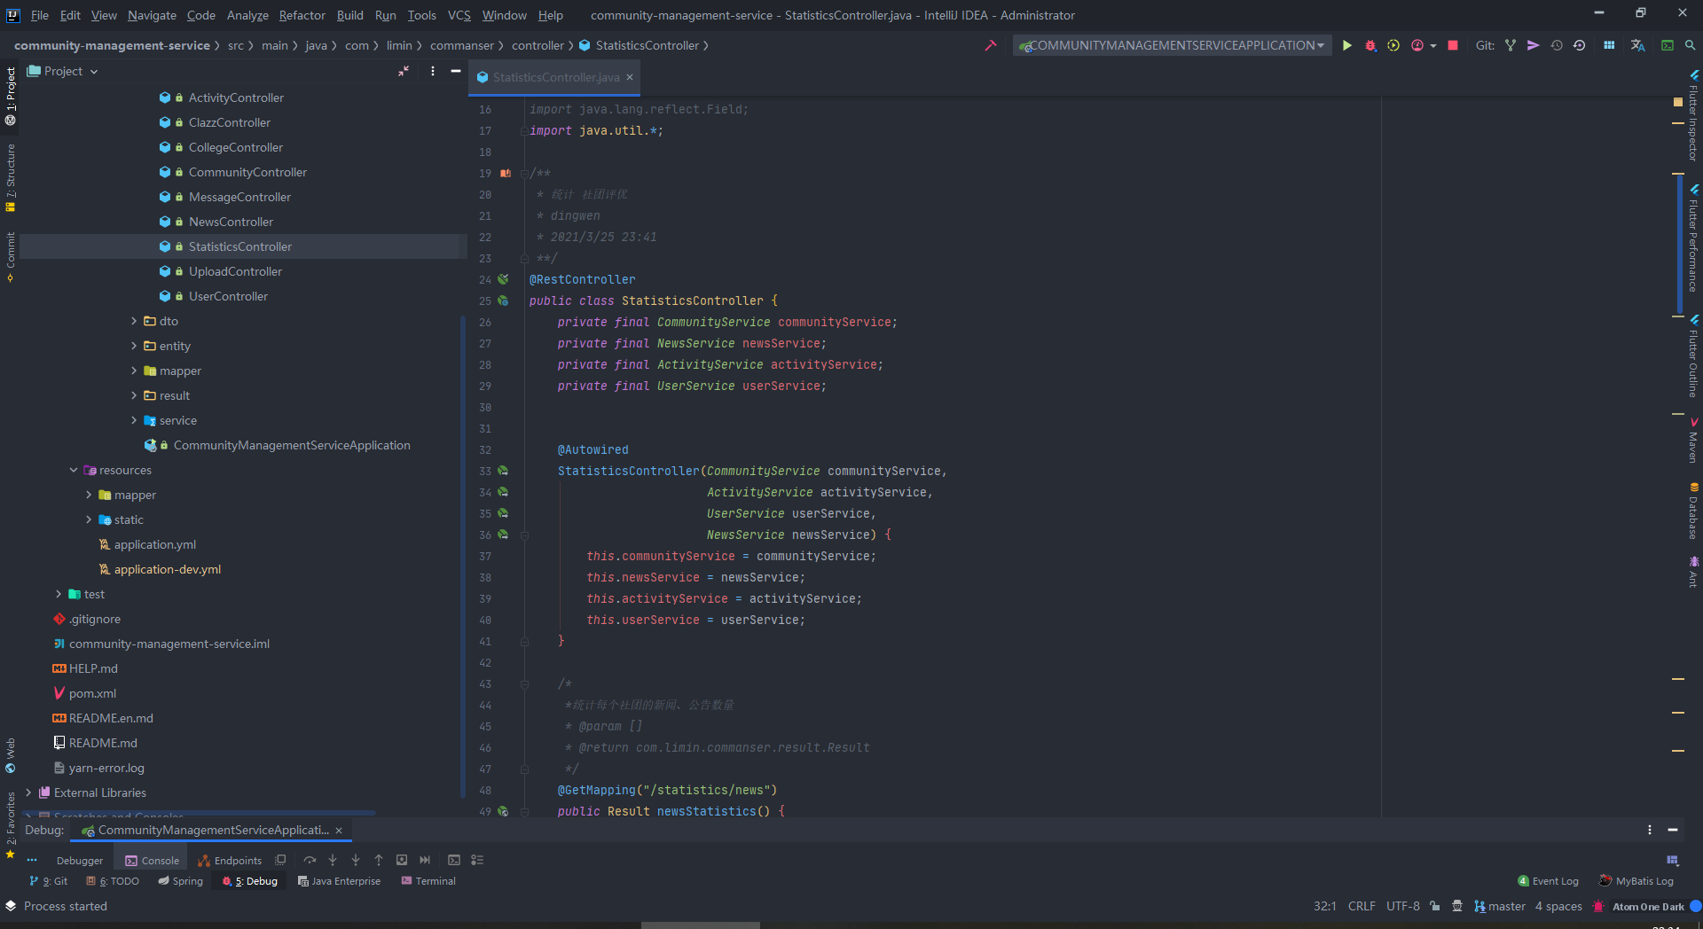Image resolution: width=1703 pixels, height=929 pixels.
Task: Stop the running process with the red square
Action: click(1453, 45)
